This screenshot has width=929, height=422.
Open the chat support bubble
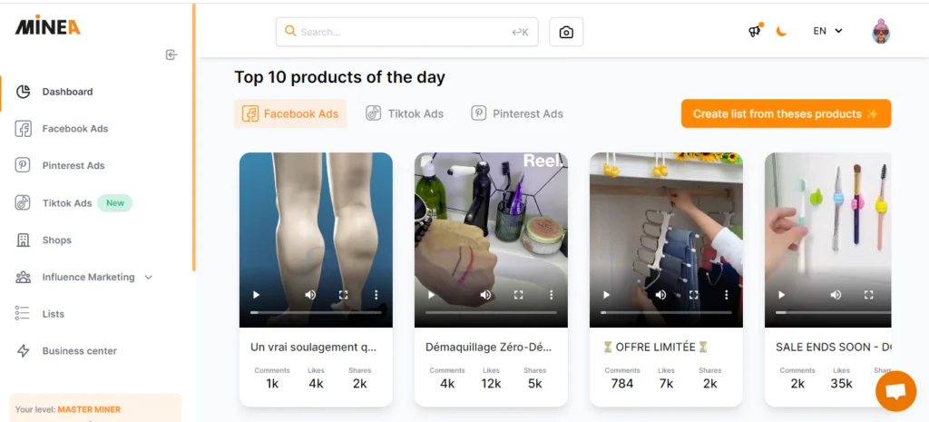tap(895, 391)
